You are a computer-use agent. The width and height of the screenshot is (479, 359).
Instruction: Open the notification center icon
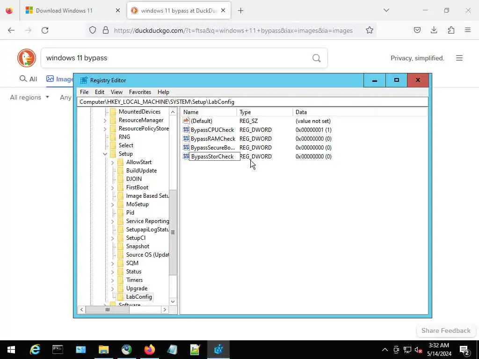[x=464, y=350]
